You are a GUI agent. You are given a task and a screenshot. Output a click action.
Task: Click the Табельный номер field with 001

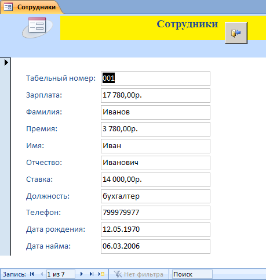click(155, 78)
